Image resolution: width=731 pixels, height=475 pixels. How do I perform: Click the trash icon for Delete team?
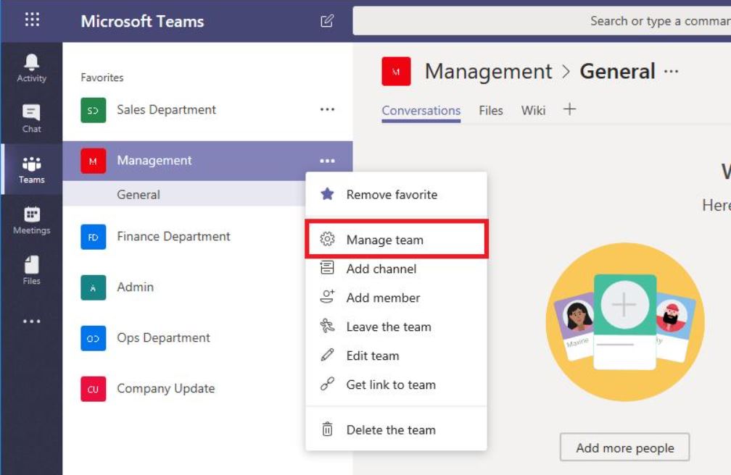pyautogui.click(x=327, y=429)
